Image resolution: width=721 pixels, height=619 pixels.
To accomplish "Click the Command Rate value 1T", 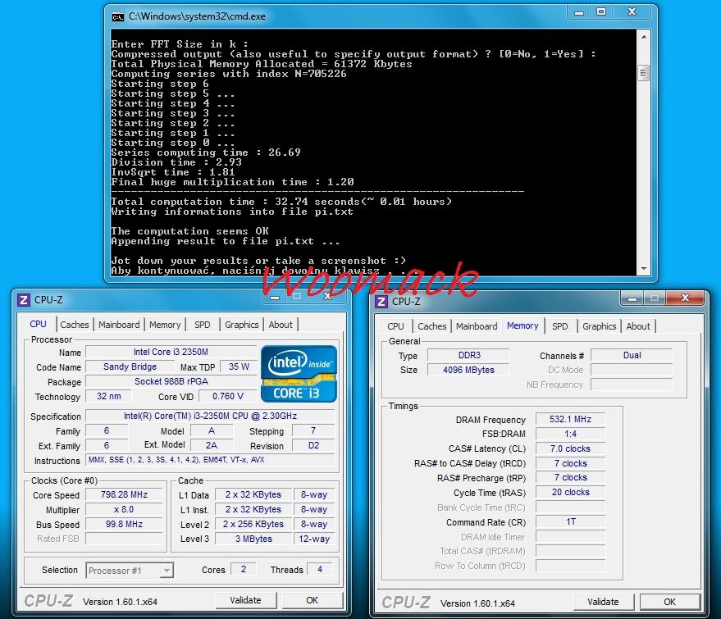I will [x=571, y=521].
